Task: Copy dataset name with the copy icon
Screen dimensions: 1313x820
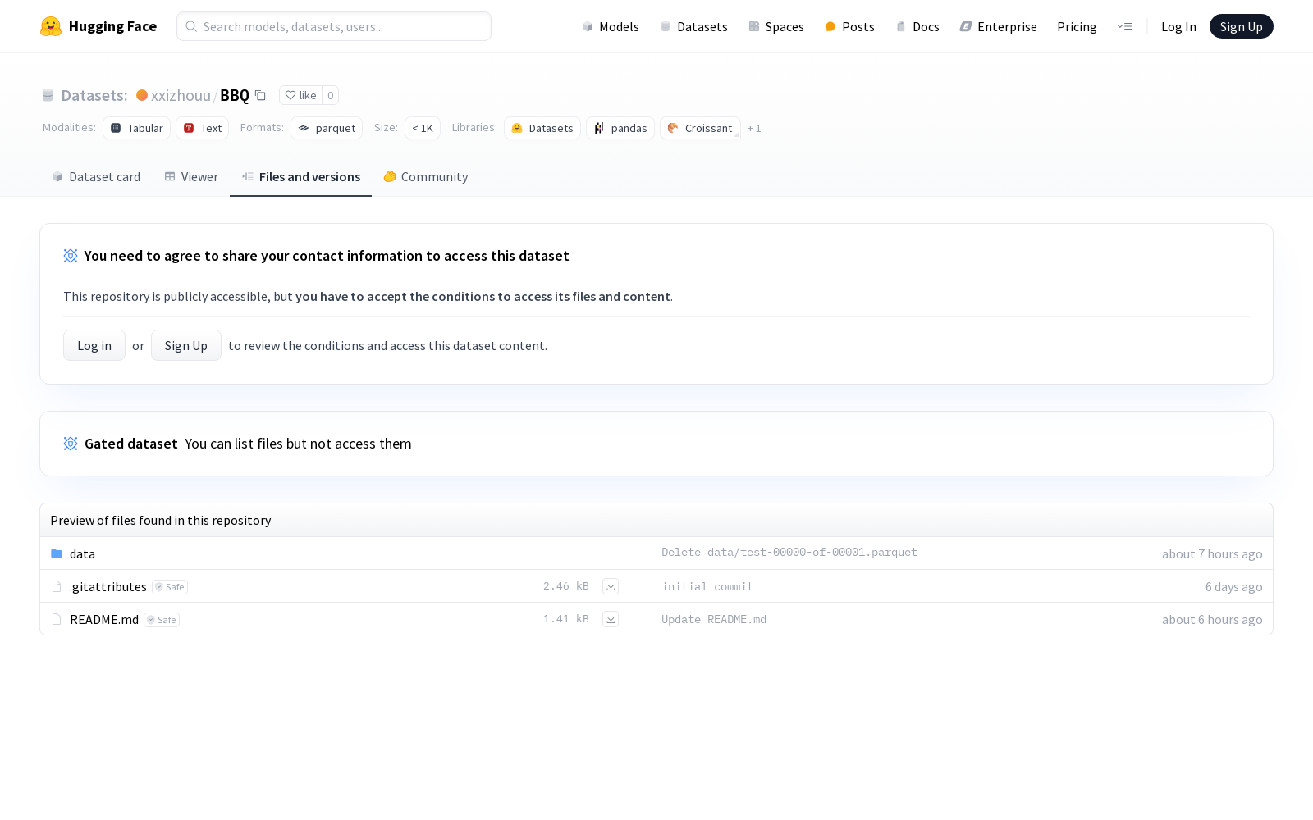Action: 260,95
